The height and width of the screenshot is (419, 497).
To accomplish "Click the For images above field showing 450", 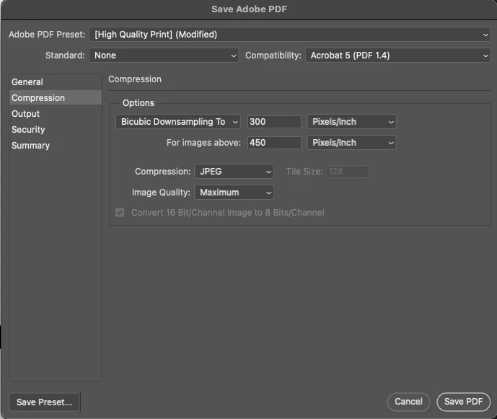I will 274,143.
